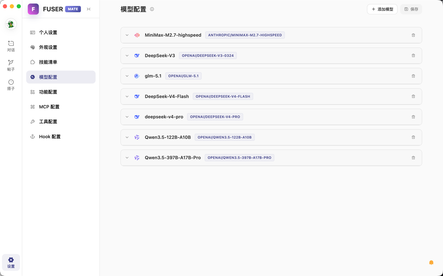Delete the Qwen3.5-122B-A10B model

(x=413, y=137)
